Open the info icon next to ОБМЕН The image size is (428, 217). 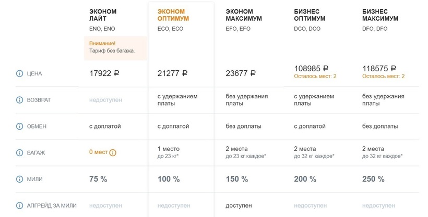pyautogui.click(x=20, y=126)
